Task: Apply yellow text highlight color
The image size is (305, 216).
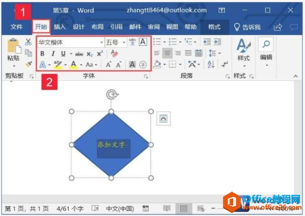Action: [x=58, y=65]
